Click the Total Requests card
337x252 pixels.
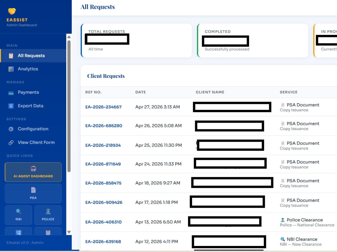tap(136, 41)
